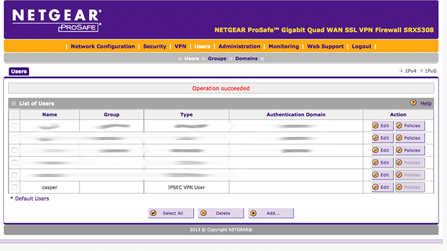Select the IPv6 radio button
Image resolution: width=447 pixels, height=251 pixels.
coord(421,71)
